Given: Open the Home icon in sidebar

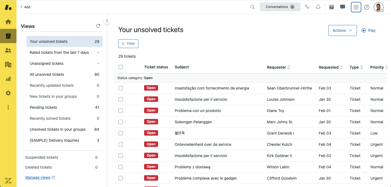Looking at the screenshot, I should click(x=8, y=22).
